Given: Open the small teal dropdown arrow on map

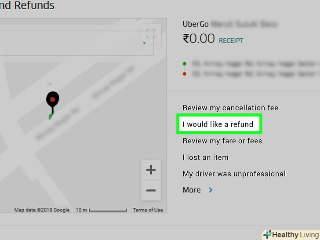Looking at the screenshot, I should point(144,43).
